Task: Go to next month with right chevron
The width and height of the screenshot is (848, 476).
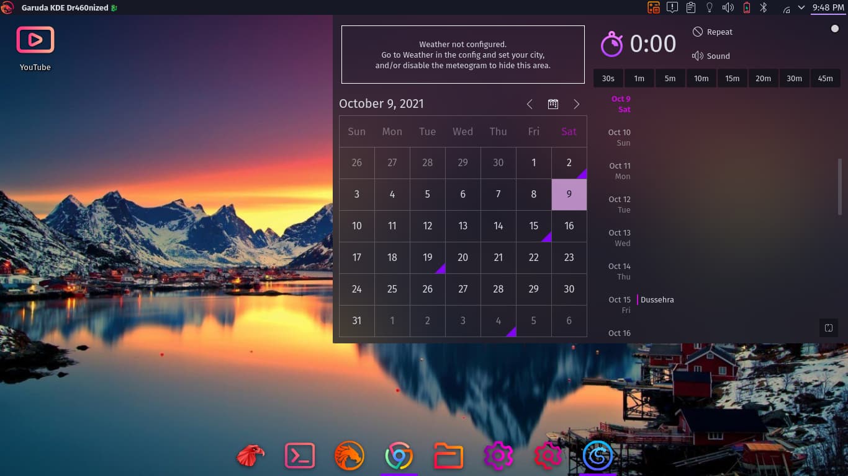Action: (577, 104)
